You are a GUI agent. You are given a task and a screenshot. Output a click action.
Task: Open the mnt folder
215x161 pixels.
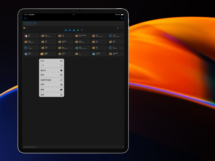pyautogui.click(x=31, y=42)
